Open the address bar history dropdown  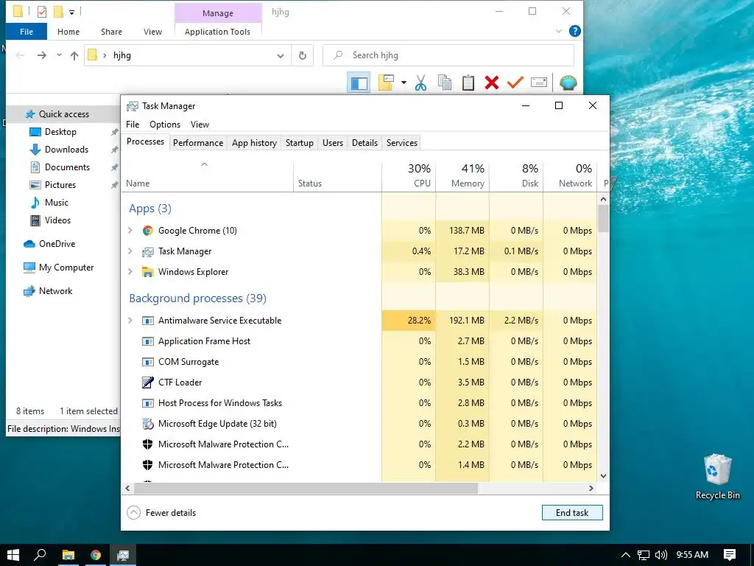(x=281, y=56)
